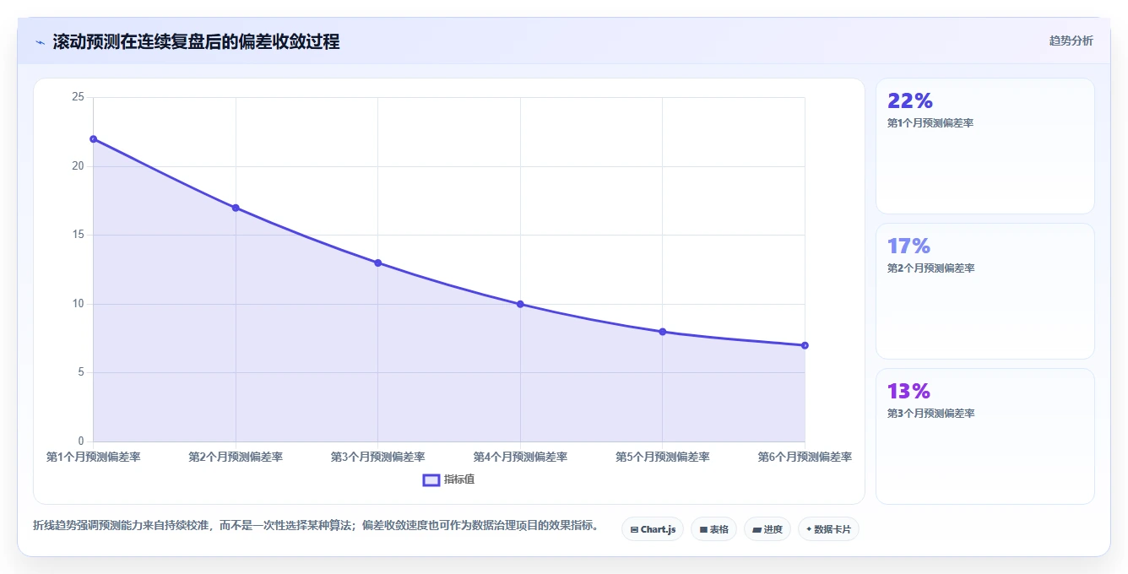The image size is (1128, 574).
Task: Click the 22% figure in the card
Action: click(x=910, y=100)
